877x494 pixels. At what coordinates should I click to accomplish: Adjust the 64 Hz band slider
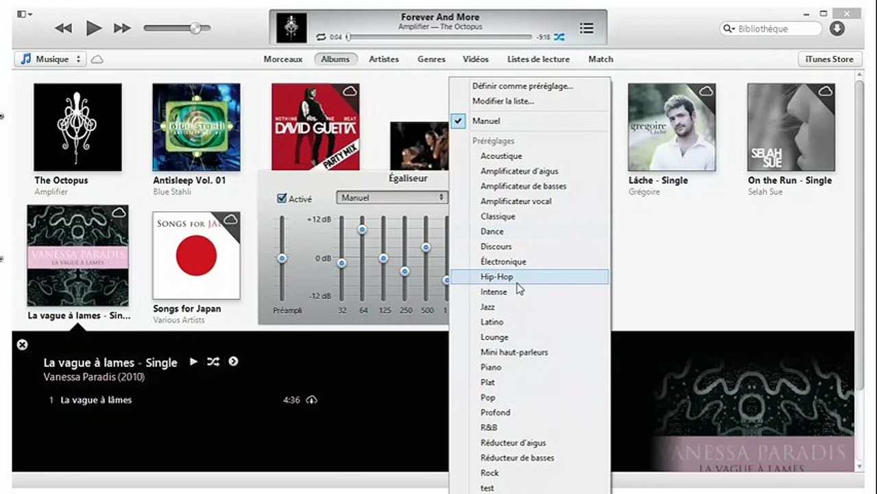(362, 229)
